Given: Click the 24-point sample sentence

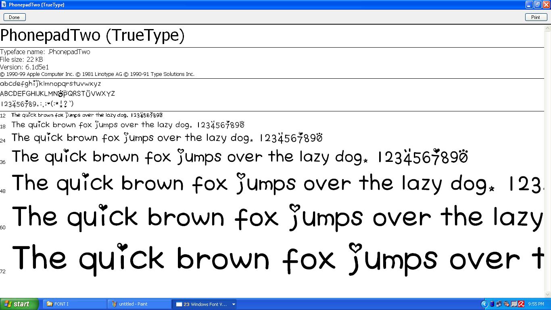Looking at the screenshot, I should (167, 138).
